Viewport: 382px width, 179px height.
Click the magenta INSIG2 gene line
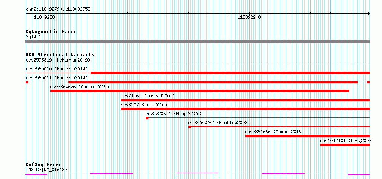tap(197, 173)
